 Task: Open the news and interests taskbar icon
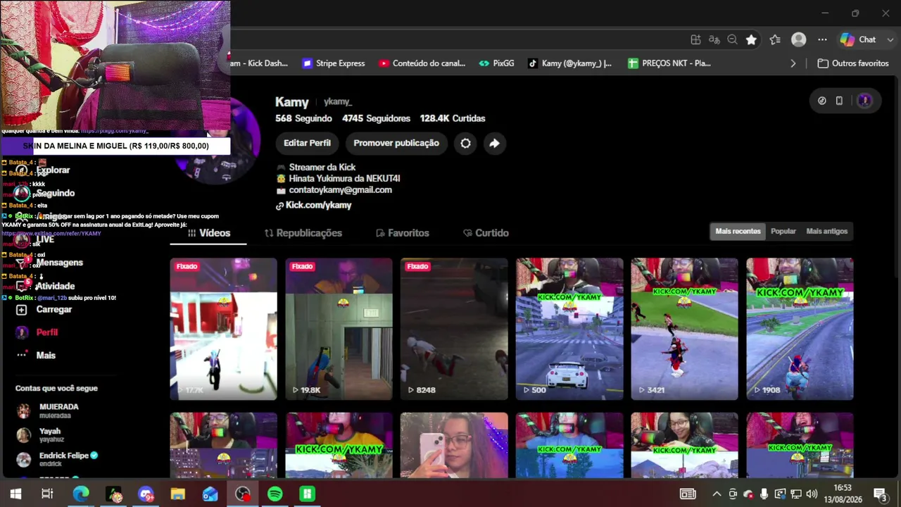click(688, 494)
